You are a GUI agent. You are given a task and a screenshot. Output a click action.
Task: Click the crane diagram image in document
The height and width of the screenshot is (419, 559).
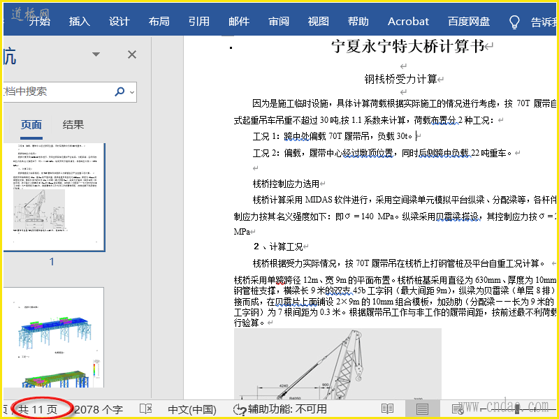click(337, 364)
